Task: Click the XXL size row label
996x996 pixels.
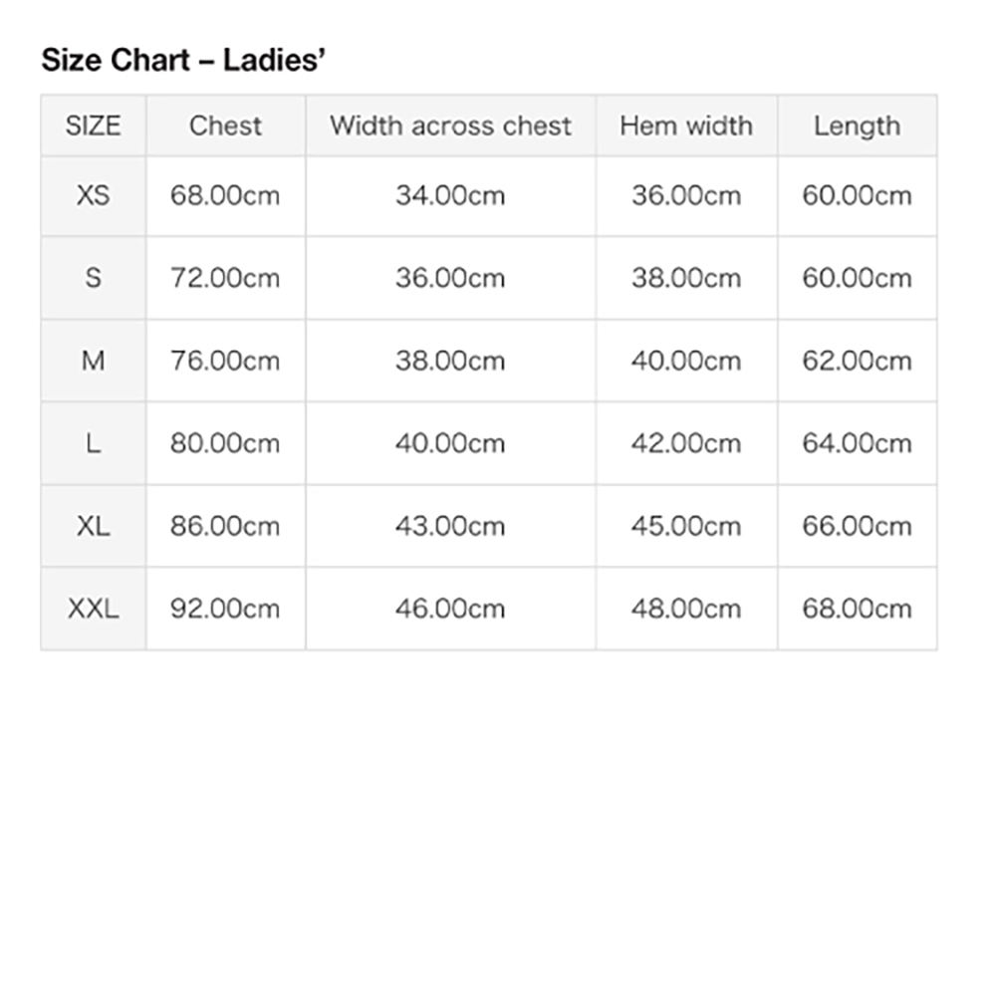Action: 94,609
